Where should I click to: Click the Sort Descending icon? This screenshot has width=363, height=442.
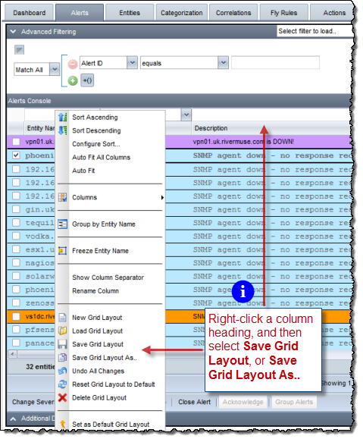tap(63, 130)
